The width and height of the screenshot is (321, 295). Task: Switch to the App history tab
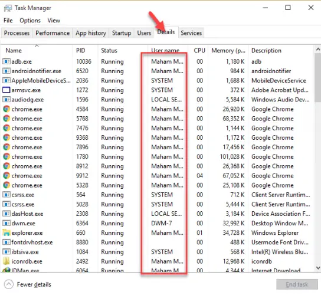click(x=91, y=33)
